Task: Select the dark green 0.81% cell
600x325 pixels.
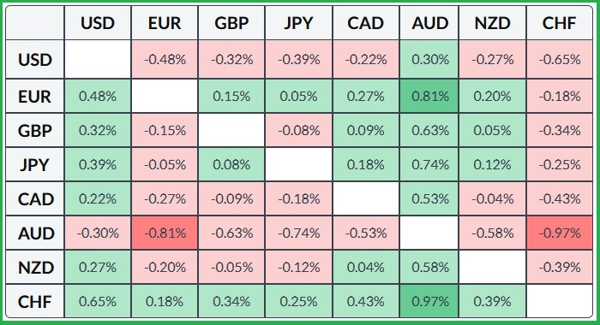Action: pyautogui.click(x=429, y=97)
